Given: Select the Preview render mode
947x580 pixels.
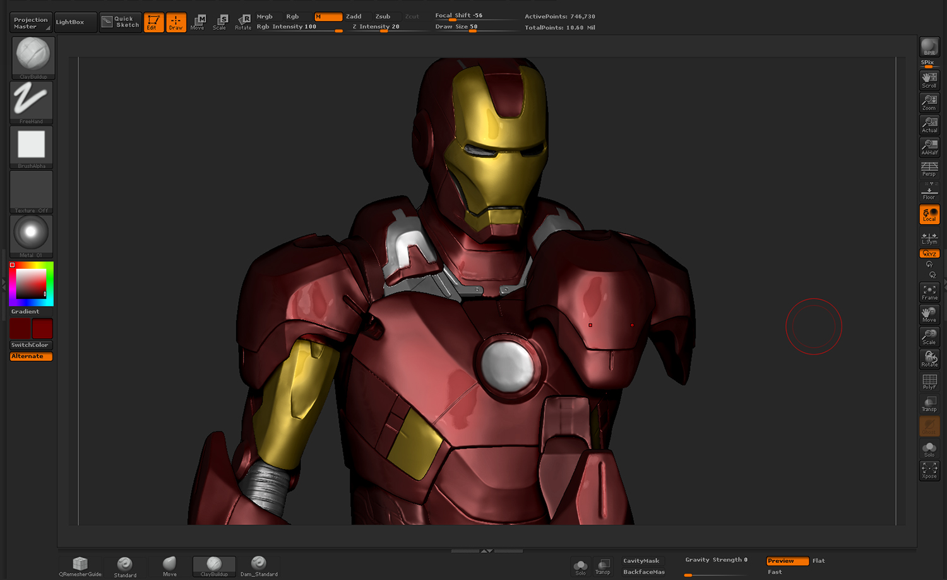Looking at the screenshot, I should pos(787,561).
